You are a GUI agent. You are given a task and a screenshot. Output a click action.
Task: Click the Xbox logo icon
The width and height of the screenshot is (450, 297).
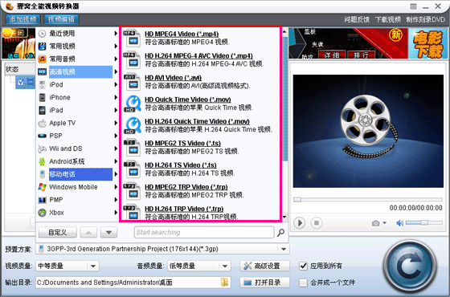point(42,213)
